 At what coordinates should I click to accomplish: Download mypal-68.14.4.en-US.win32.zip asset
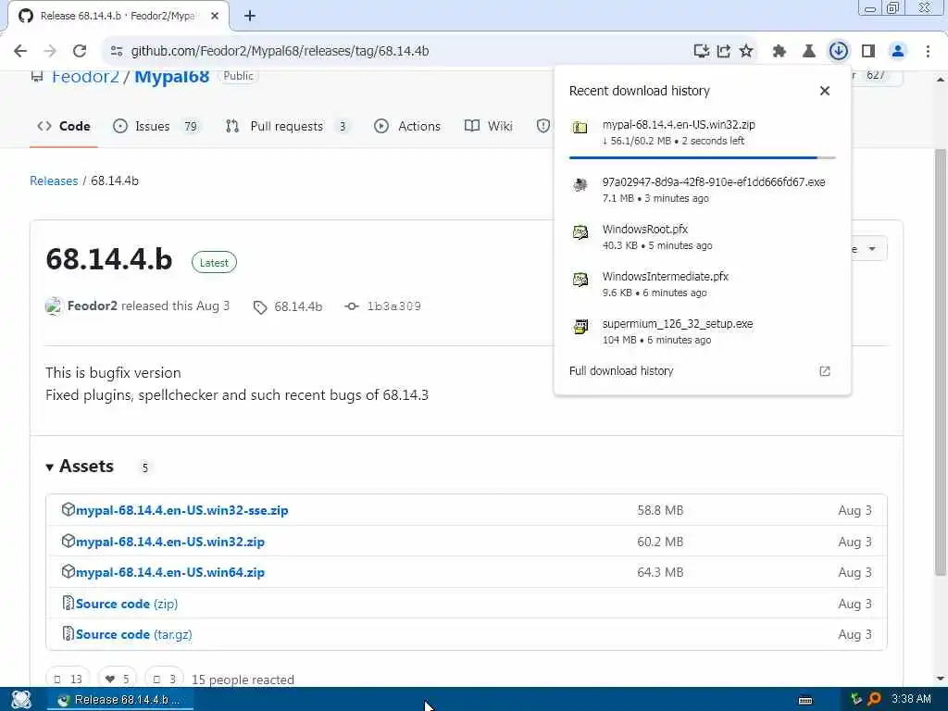coord(170,542)
